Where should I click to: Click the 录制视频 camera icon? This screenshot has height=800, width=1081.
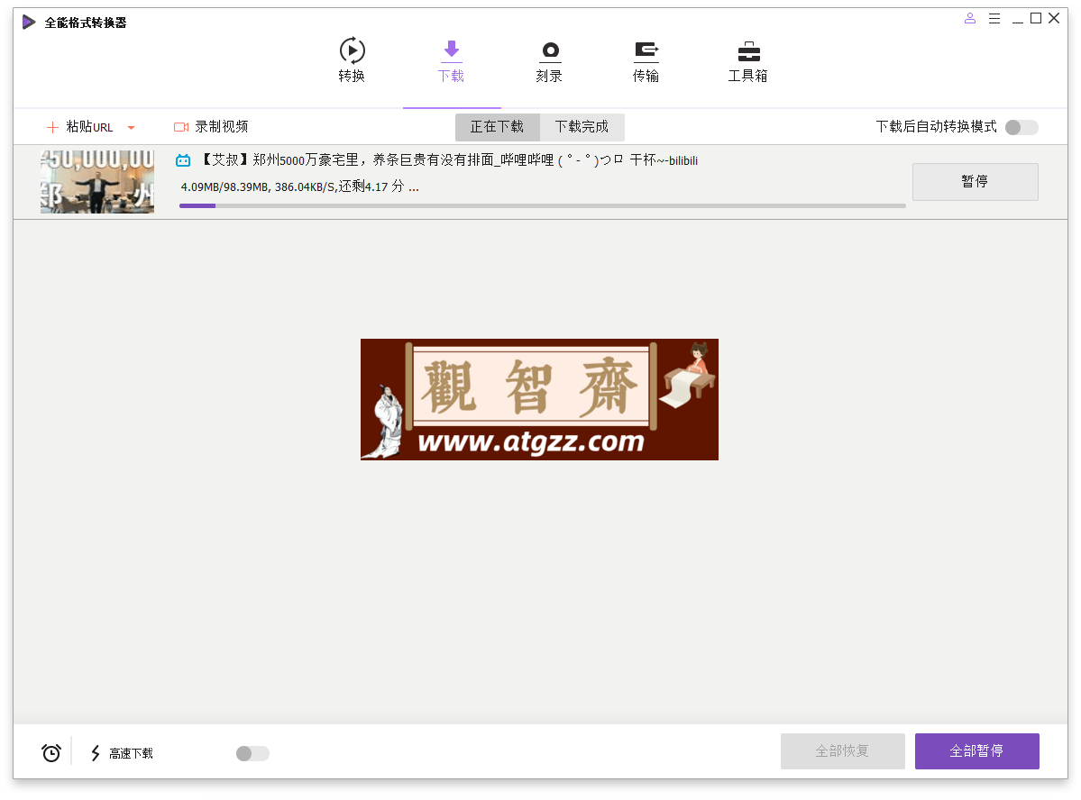point(181,127)
